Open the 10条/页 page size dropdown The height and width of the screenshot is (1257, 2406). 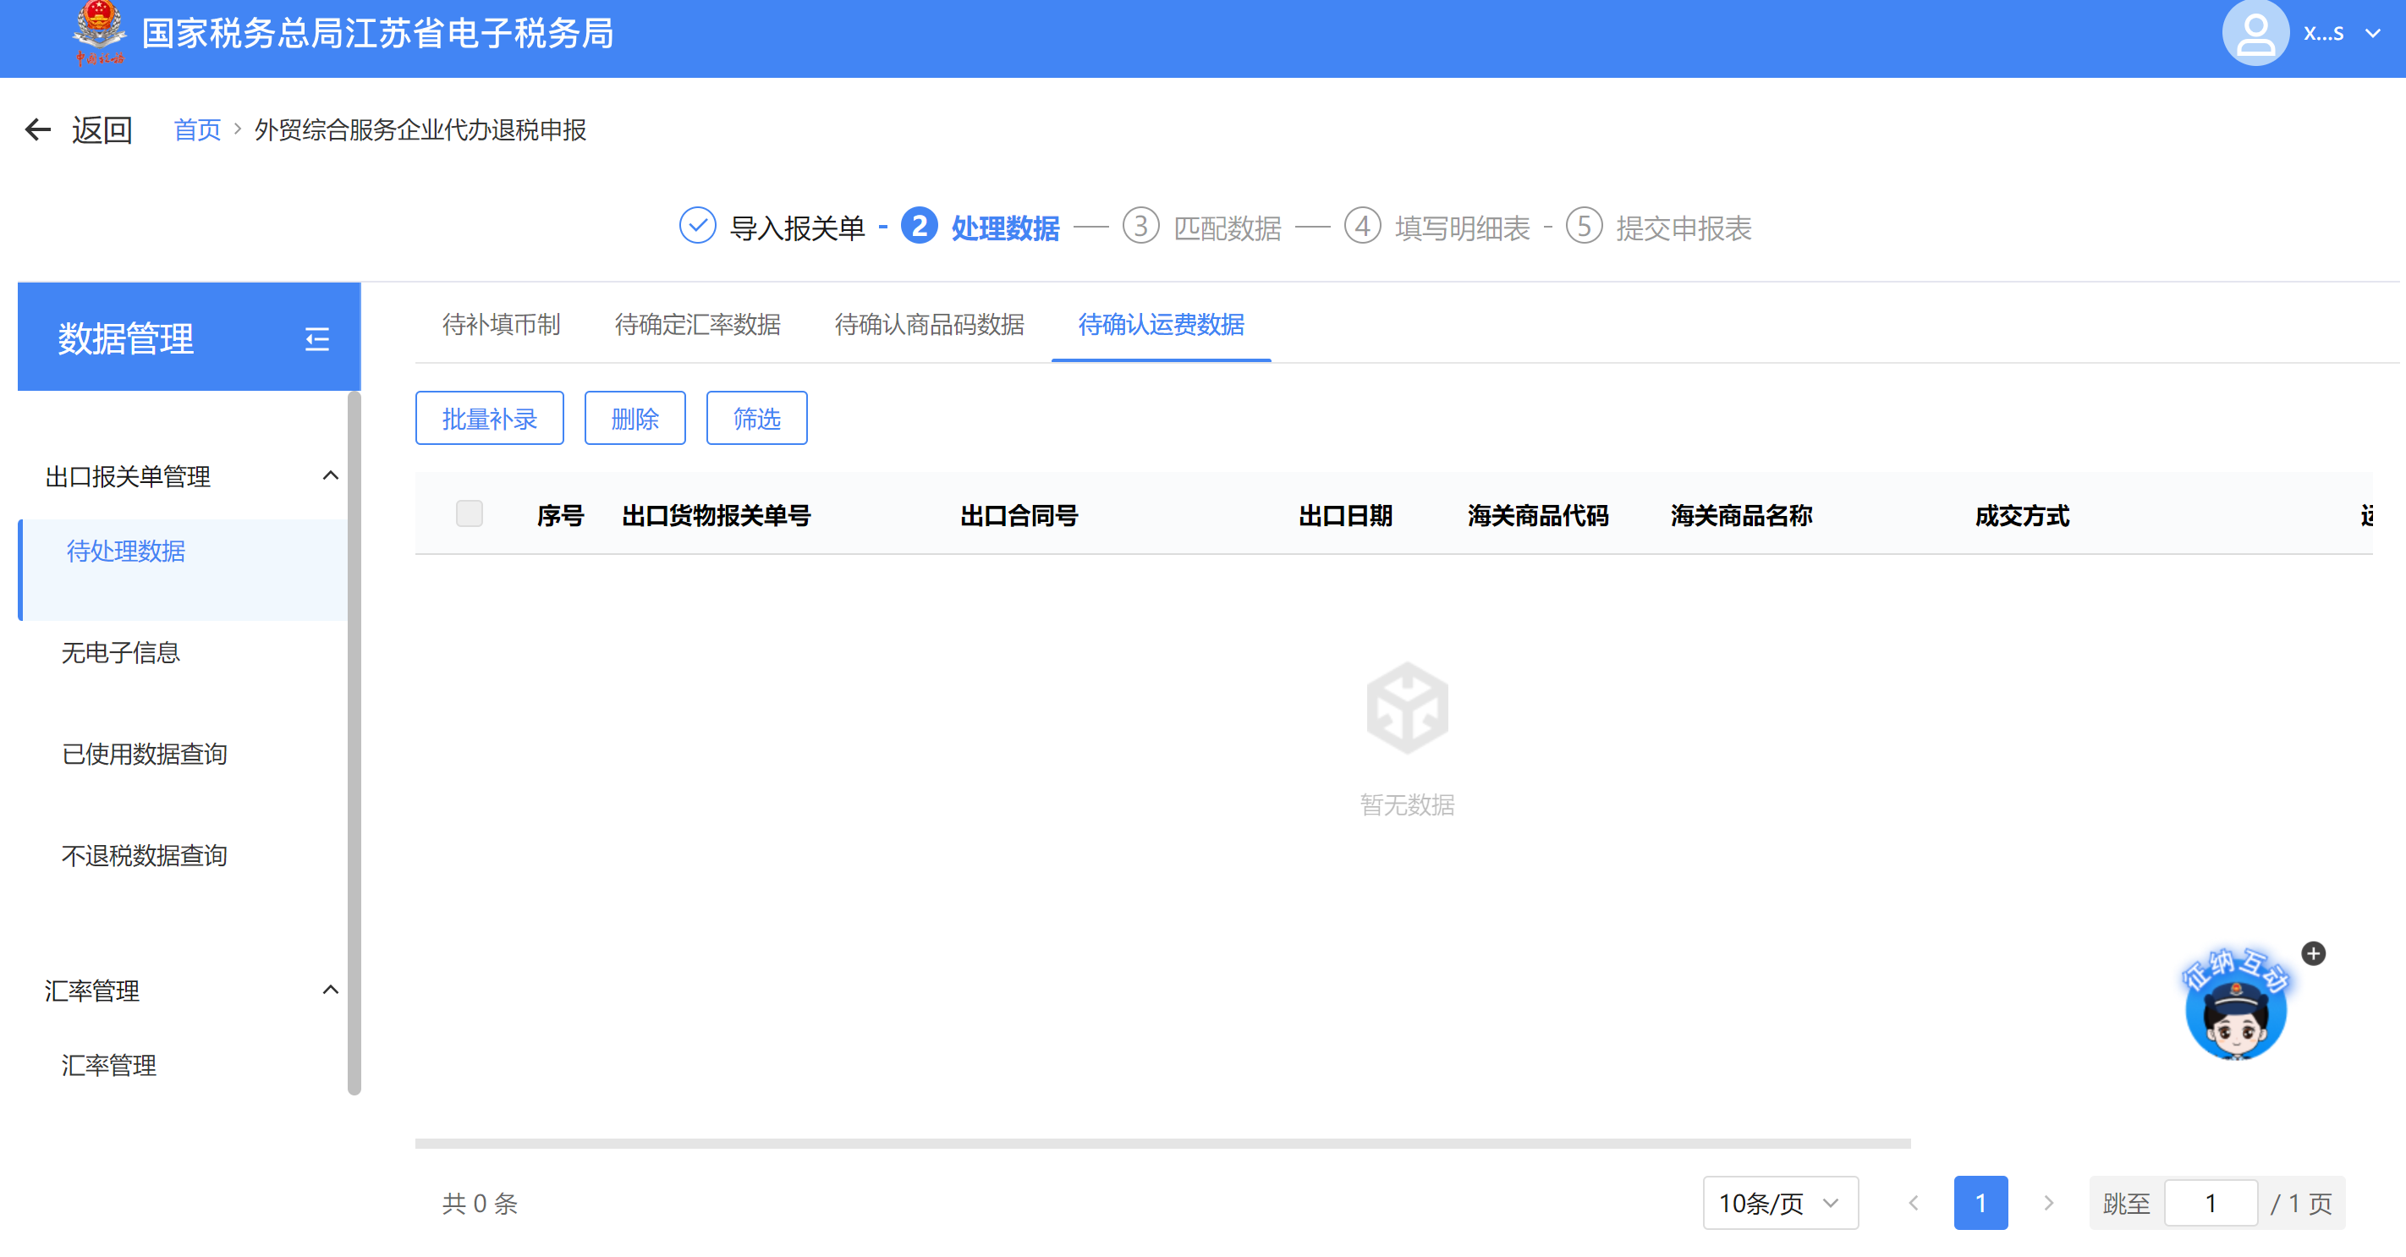(1779, 1203)
